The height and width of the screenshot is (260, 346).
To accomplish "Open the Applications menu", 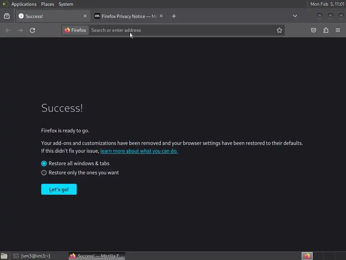I will 24,4.
